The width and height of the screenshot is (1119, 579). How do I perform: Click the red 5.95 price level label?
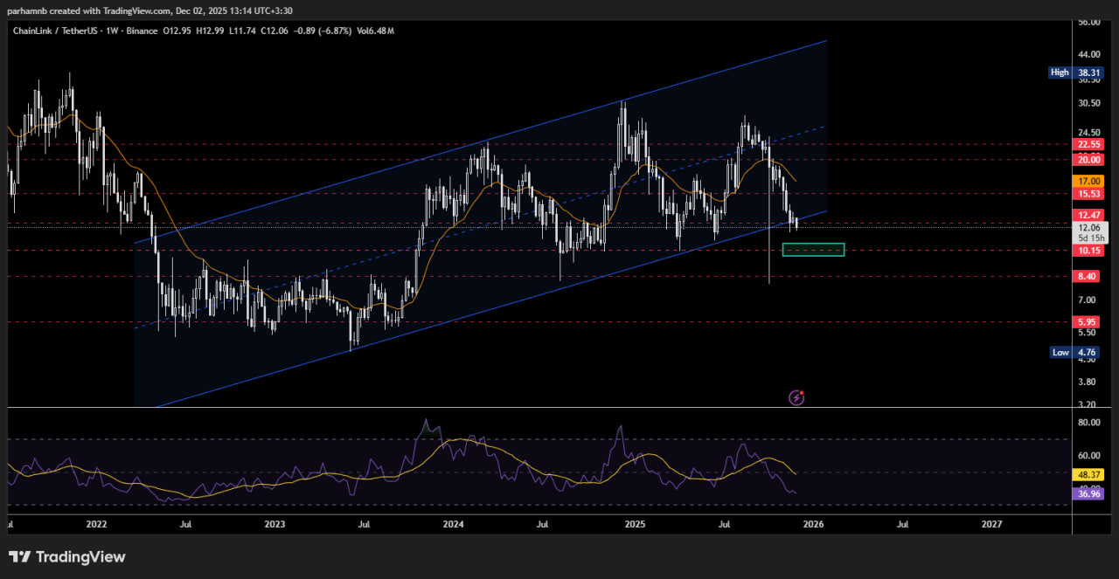point(1088,321)
